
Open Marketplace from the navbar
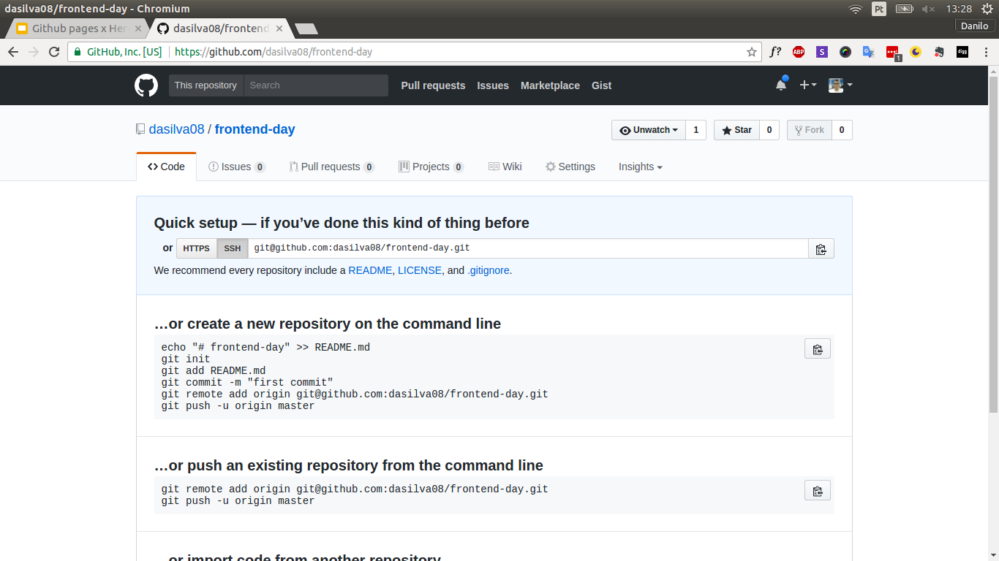point(550,85)
